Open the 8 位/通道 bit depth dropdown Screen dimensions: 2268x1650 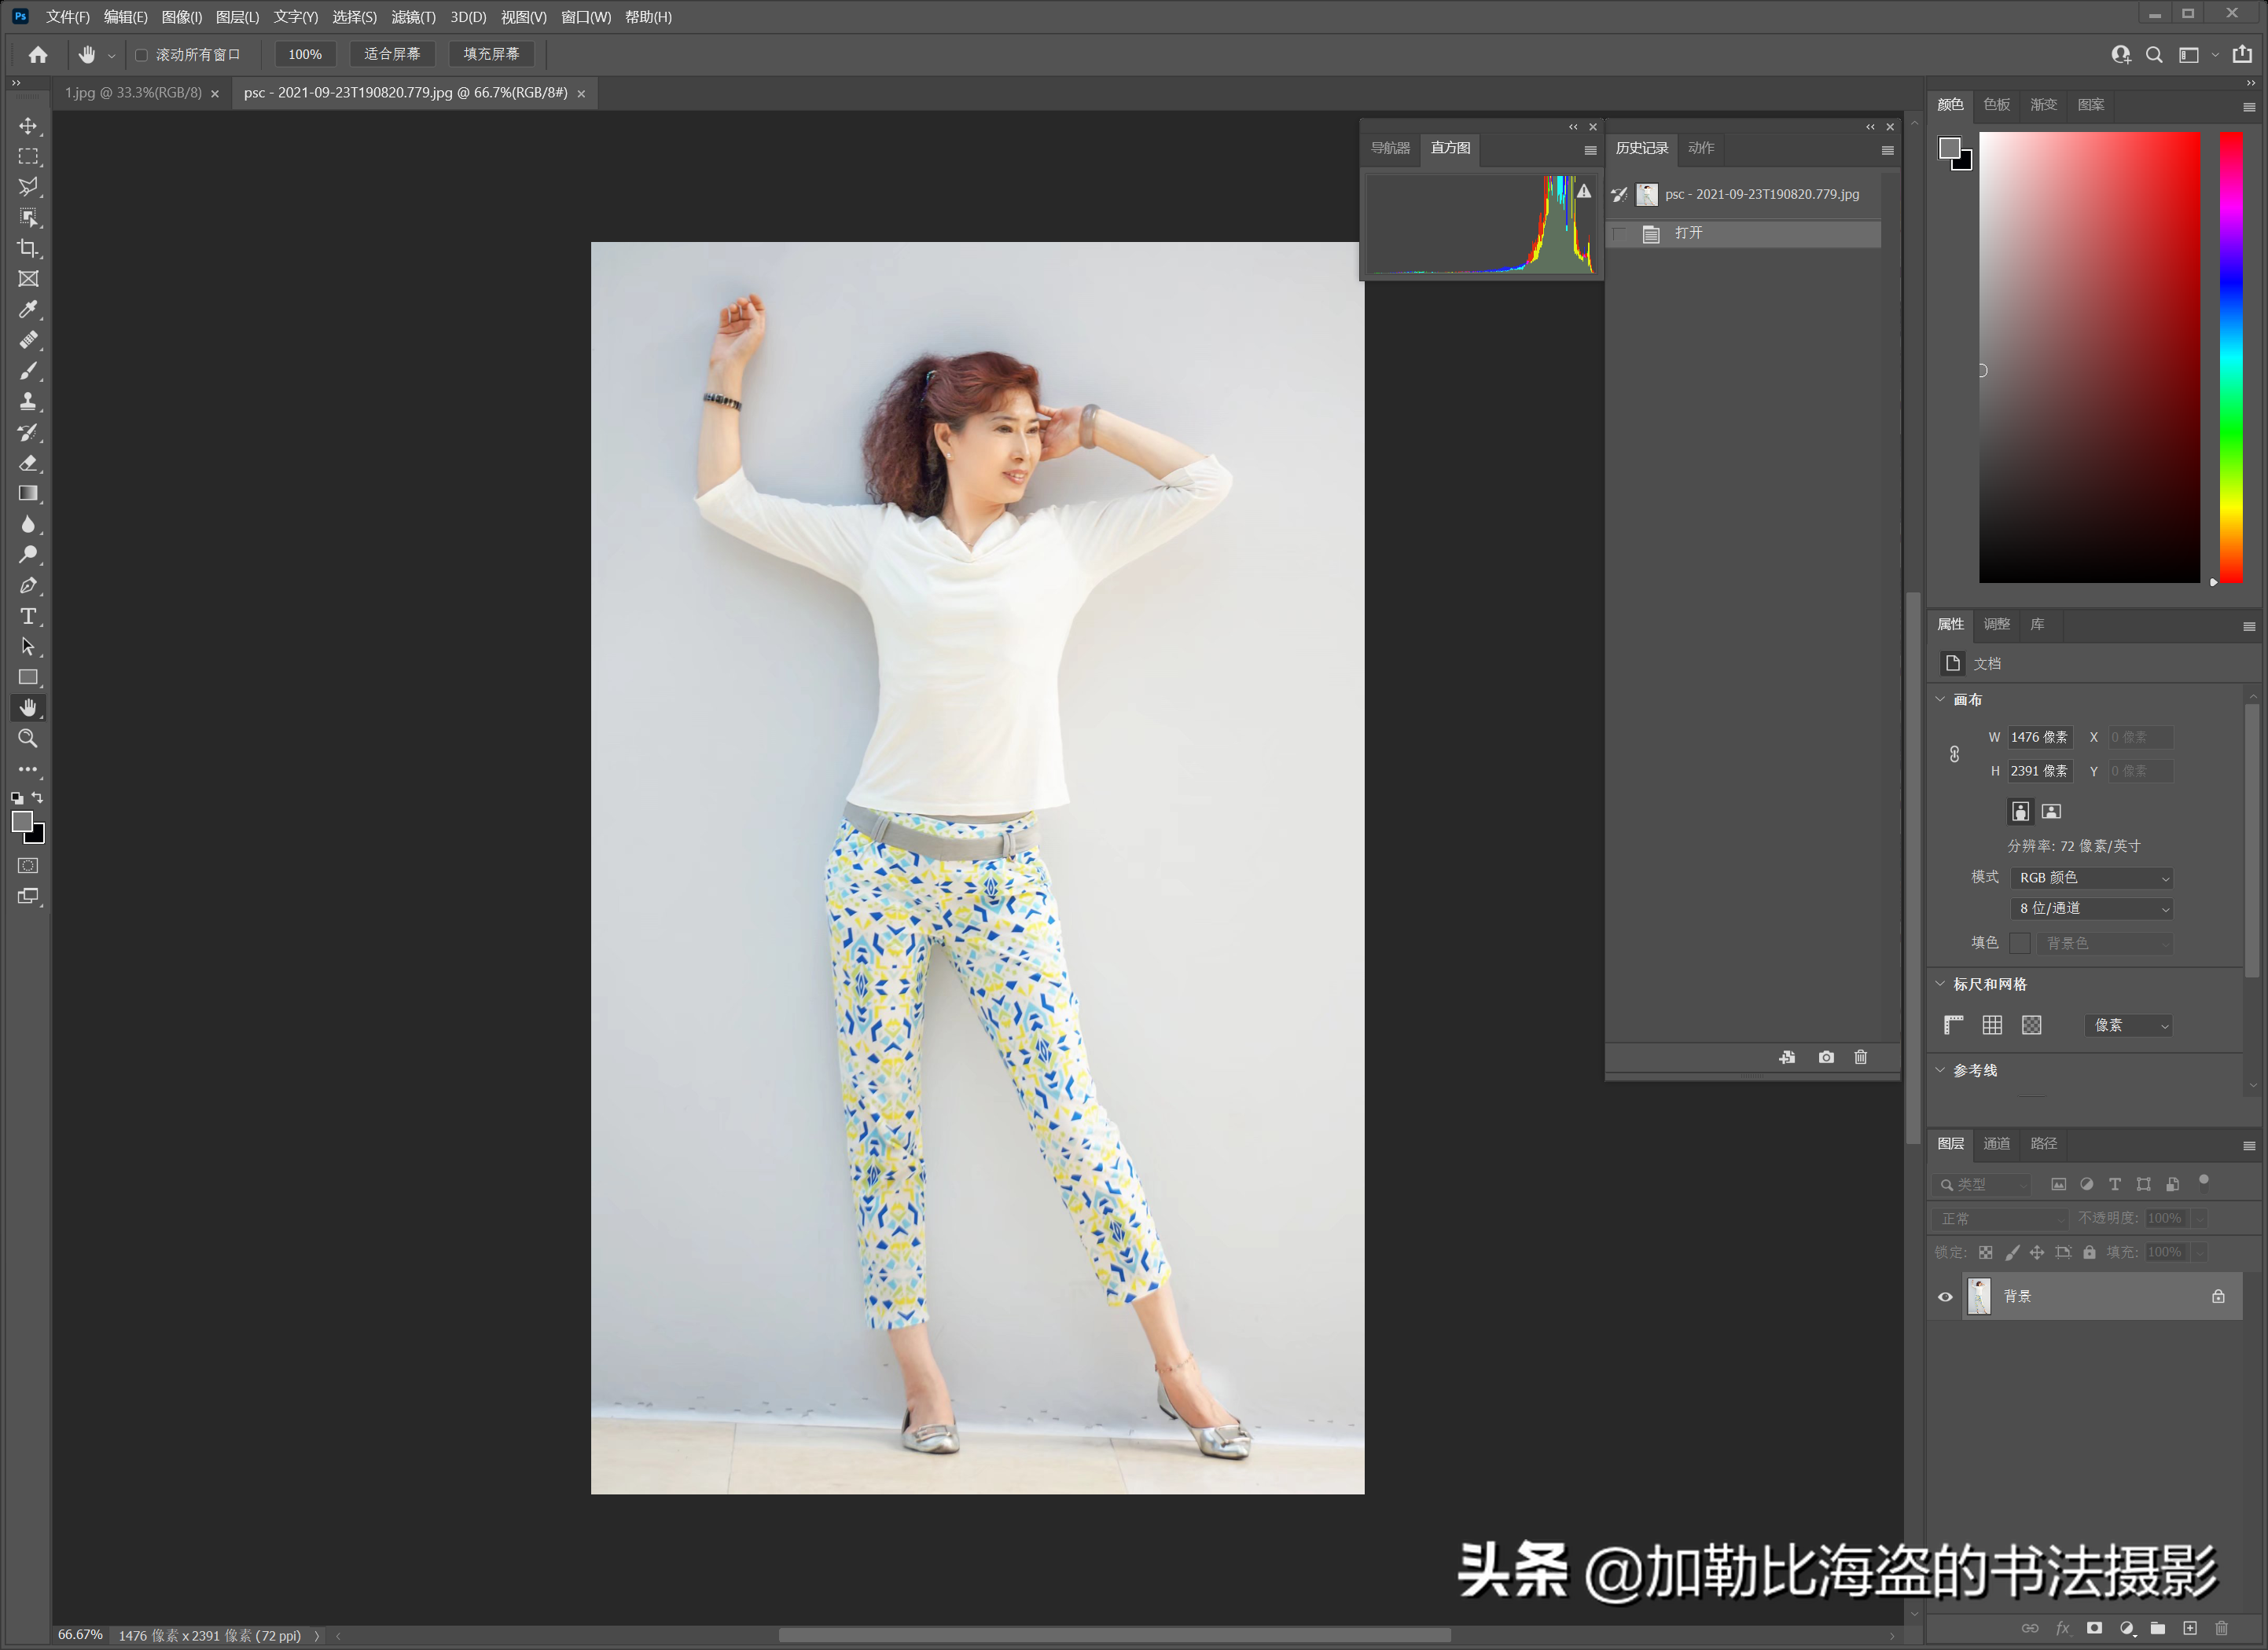pyautogui.click(x=2092, y=909)
